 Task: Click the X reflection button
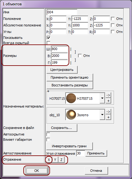pos(49,160)
